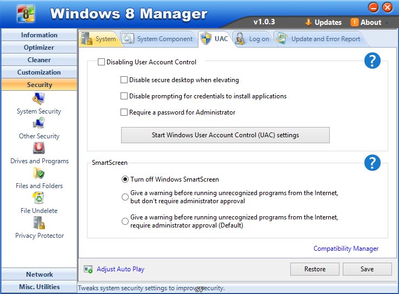Viewport: 399px width, 294px height.
Task: Click the Drives and Programs label
Action: [x=39, y=161]
